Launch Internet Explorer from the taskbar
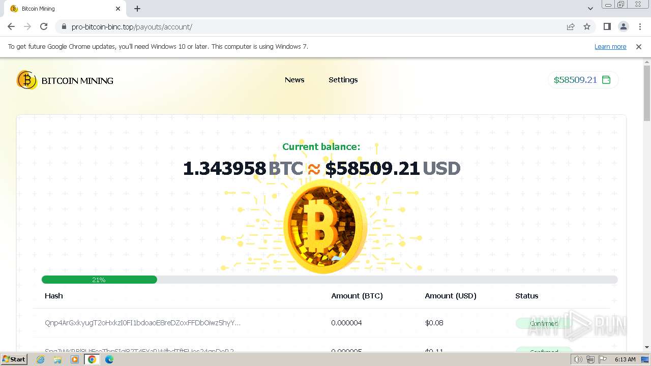 (40, 359)
